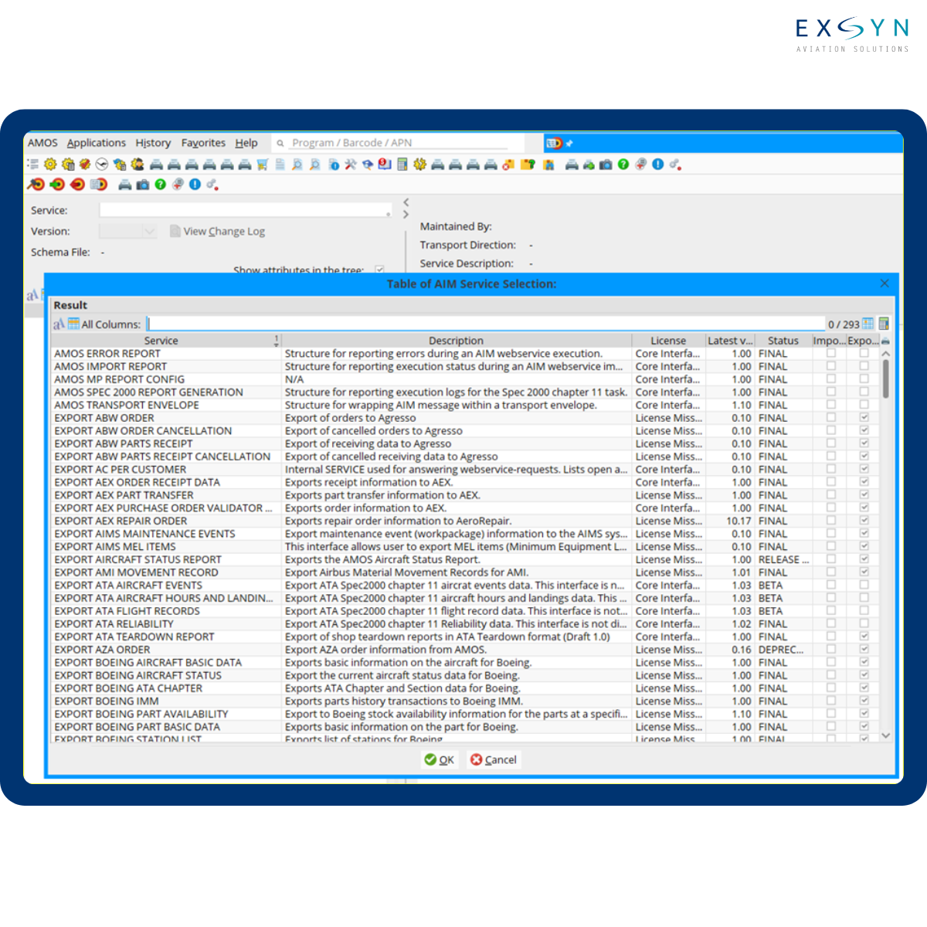Screen dimensions: 927x927
Task: Click the orange box with red X icon
Action: click(508, 165)
